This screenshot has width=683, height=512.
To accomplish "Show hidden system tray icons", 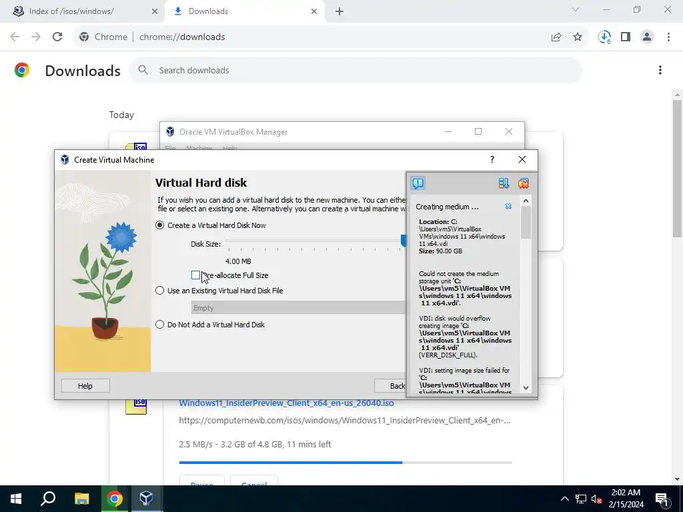I will click(564, 499).
